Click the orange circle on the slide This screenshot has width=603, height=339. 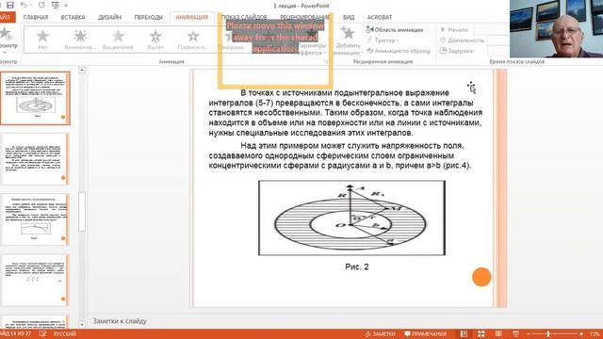(481, 277)
